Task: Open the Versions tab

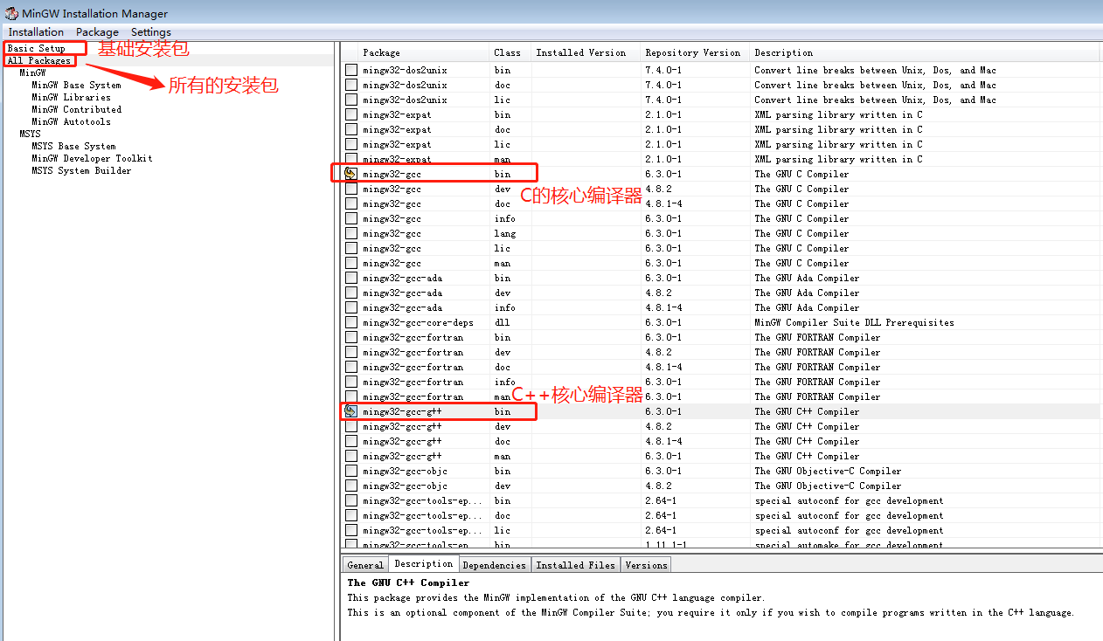Action: [x=646, y=565]
